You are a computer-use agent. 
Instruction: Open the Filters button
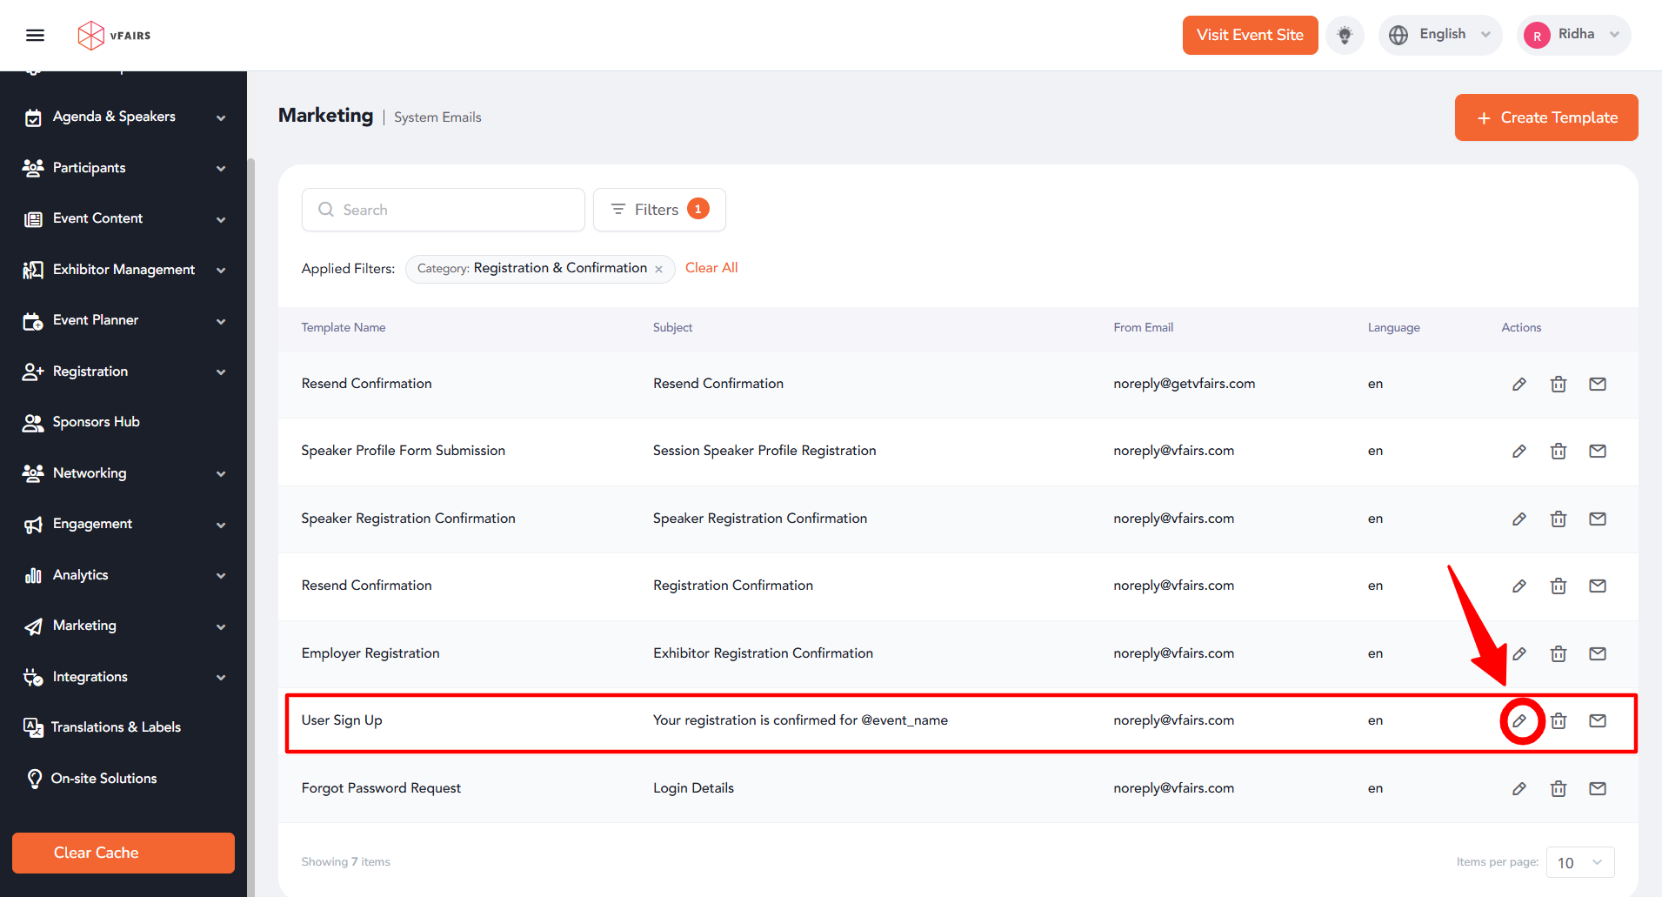[x=659, y=210]
